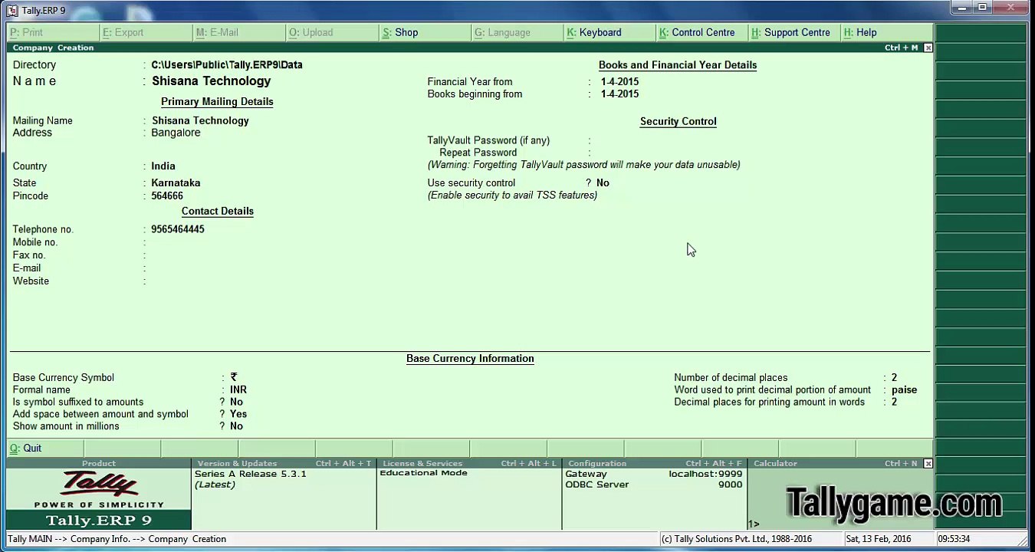The width and height of the screenshot is (1035, 552).
Task: Click the Print button in top bar
Action: pos(53,32)
